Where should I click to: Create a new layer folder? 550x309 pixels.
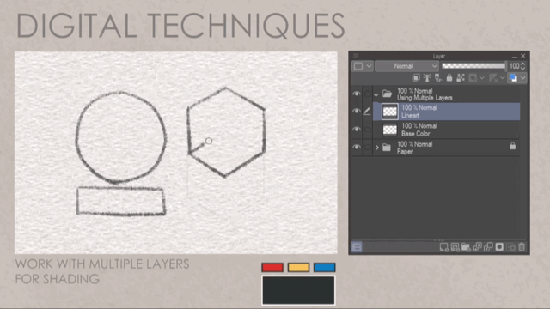tap(466, 247)
